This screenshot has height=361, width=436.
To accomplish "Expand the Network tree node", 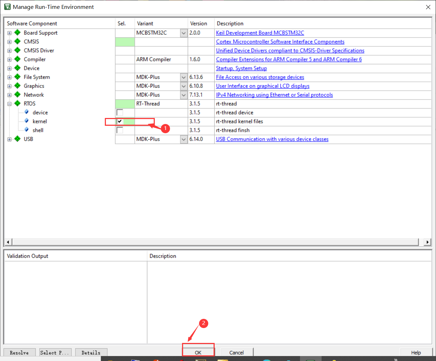I will coord(10,95).
